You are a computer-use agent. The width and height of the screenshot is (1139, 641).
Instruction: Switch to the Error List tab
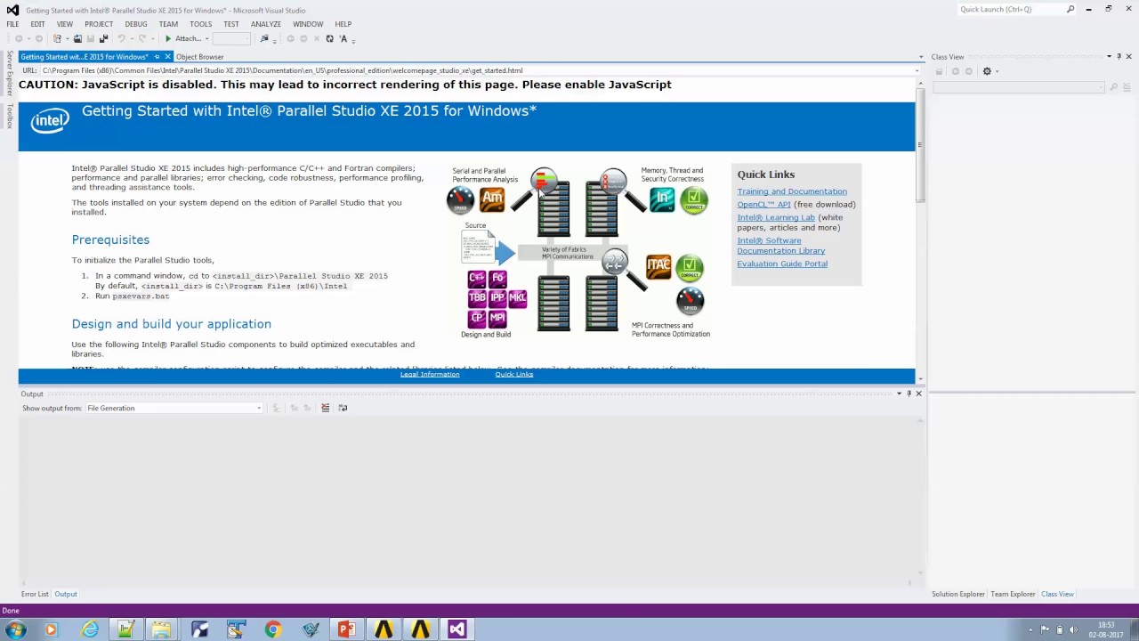pos(35,594)
